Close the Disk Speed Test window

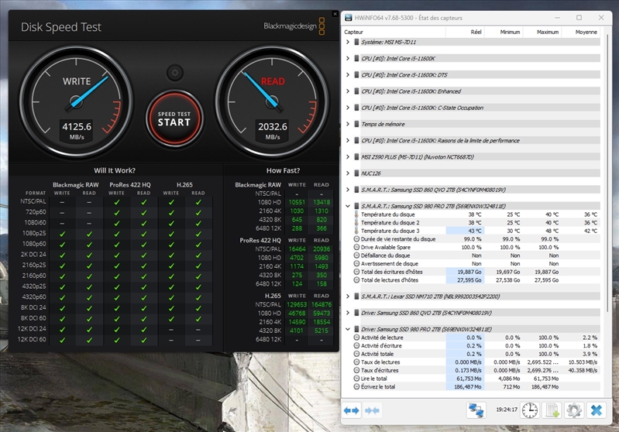[335, 14]
